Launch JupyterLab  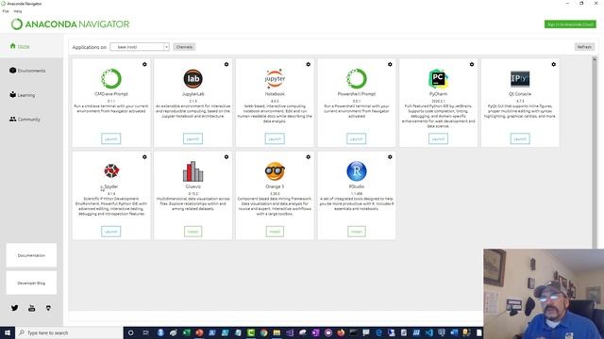(193, 138)
